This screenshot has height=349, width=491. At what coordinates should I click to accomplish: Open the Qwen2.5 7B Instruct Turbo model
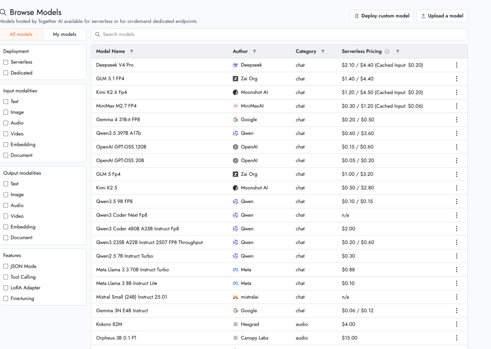coord(125,256)
